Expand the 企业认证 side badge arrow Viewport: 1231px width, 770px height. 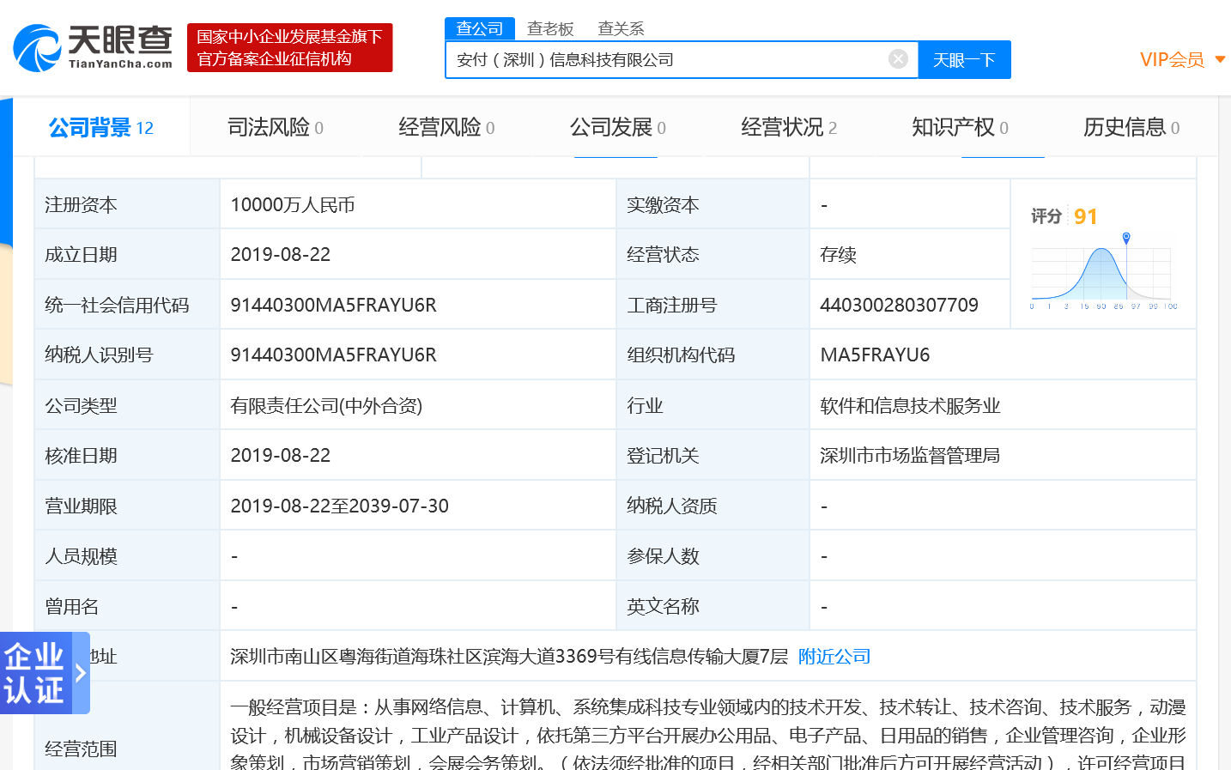pyautogui.click(x=81, y=673)
